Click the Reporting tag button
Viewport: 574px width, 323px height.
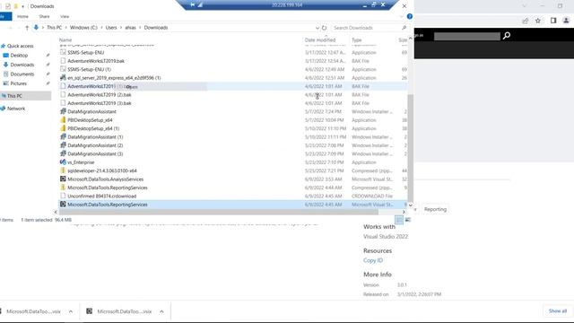[x=435, y=209]
